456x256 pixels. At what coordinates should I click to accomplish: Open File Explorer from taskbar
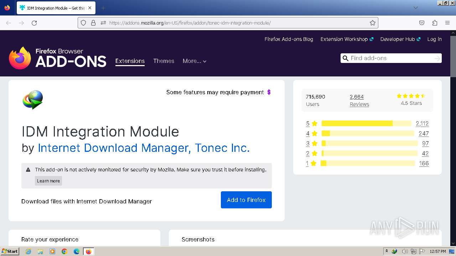[40, 251]
